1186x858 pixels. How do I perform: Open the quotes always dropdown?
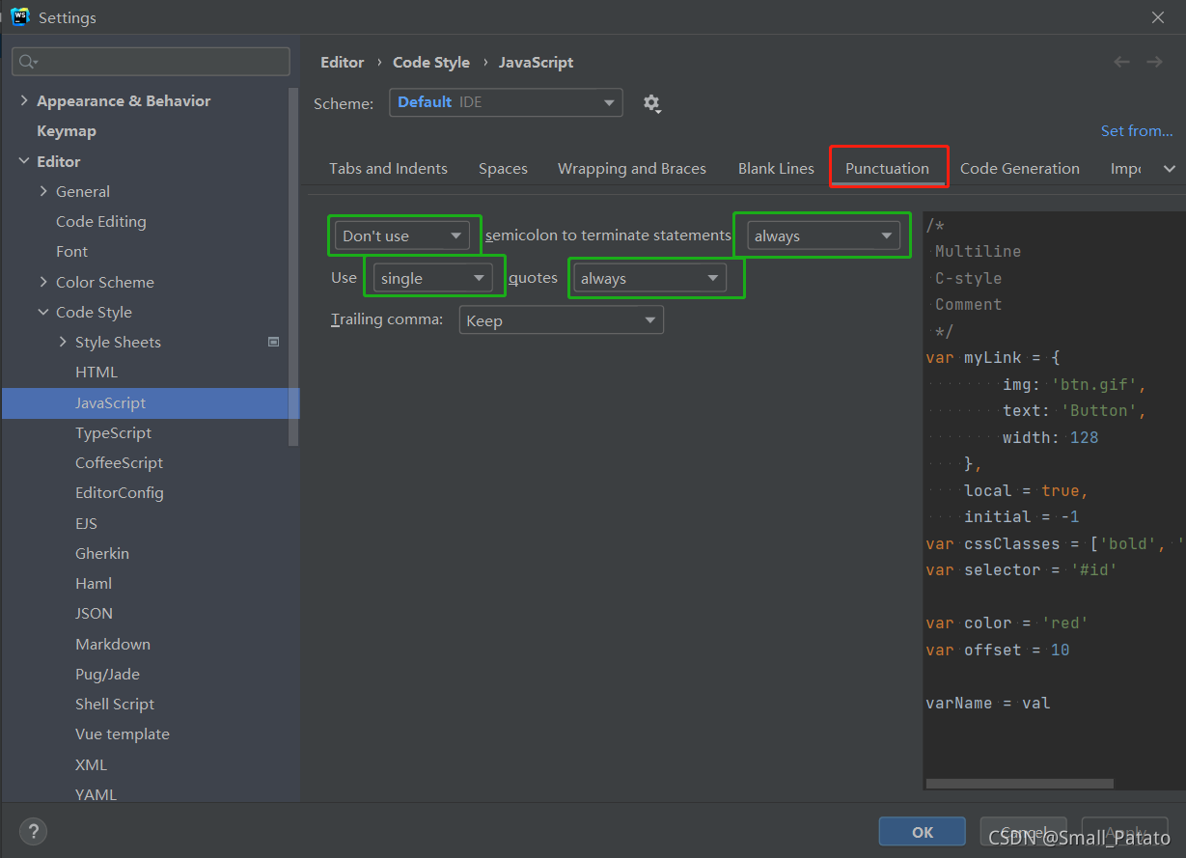click(x=649, y=278)
